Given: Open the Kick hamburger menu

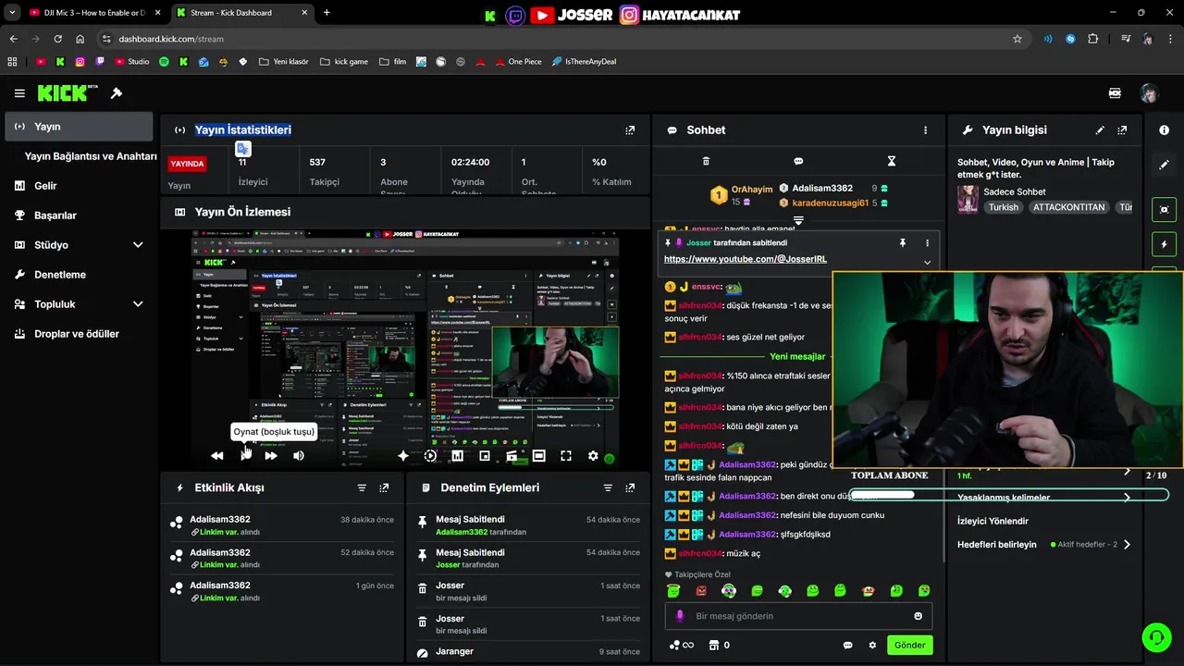Looking at the screenshot, I should click(19, 93).
